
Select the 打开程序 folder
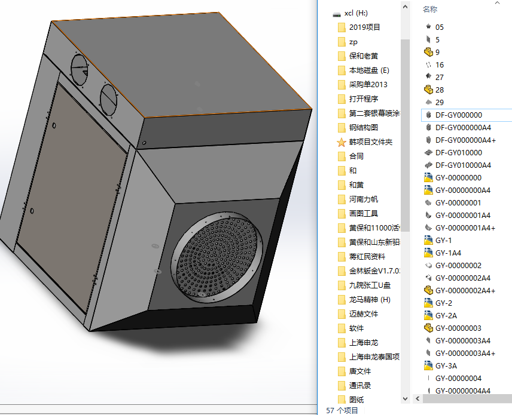(364, 99)
